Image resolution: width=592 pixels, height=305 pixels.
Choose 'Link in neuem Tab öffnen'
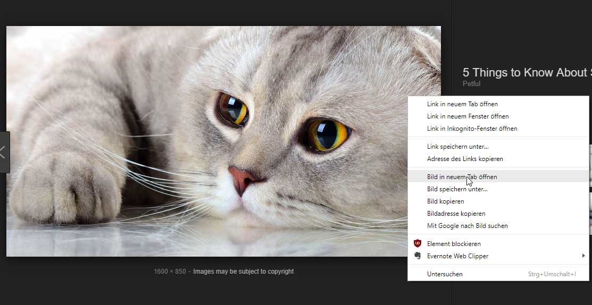[462, 104]
